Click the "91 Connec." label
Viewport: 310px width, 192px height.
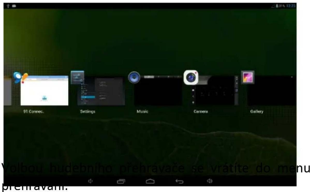[x=33, y=111]
